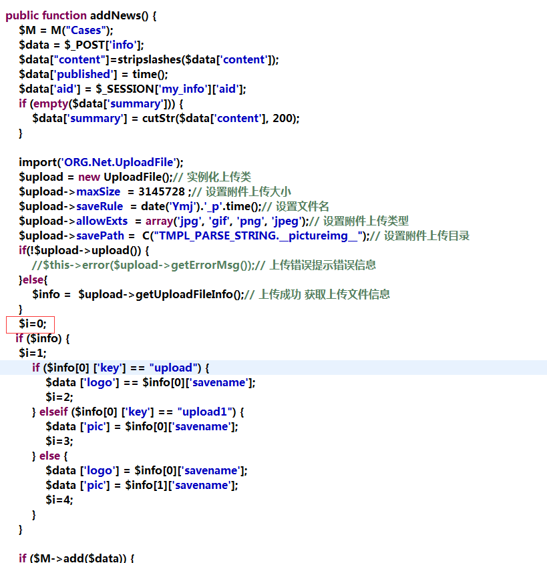Image resolution: width=547 pixels, height=563 pixels.
Task: Click the $i=4; statement
Action: [59, 500]
